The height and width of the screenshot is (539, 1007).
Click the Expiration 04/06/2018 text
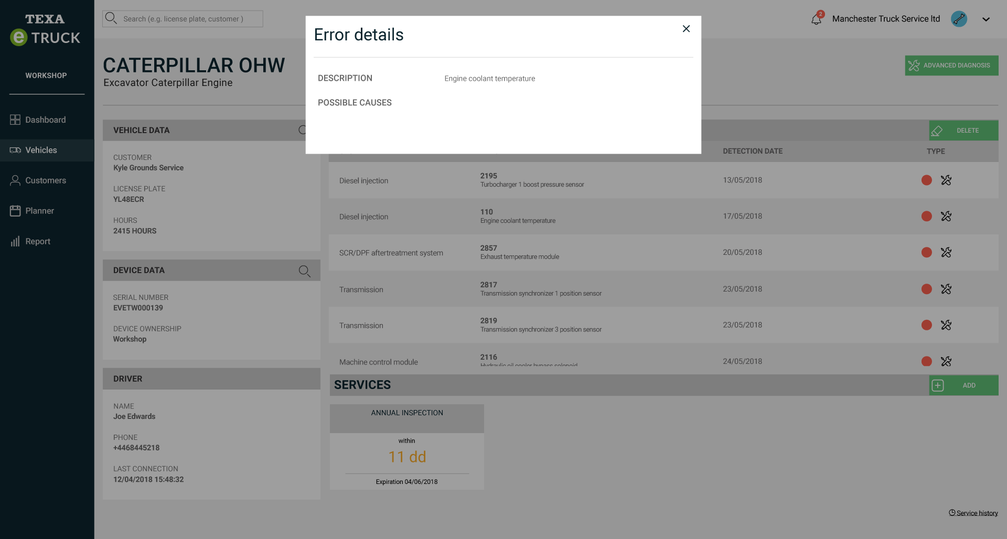pos(406,482)
